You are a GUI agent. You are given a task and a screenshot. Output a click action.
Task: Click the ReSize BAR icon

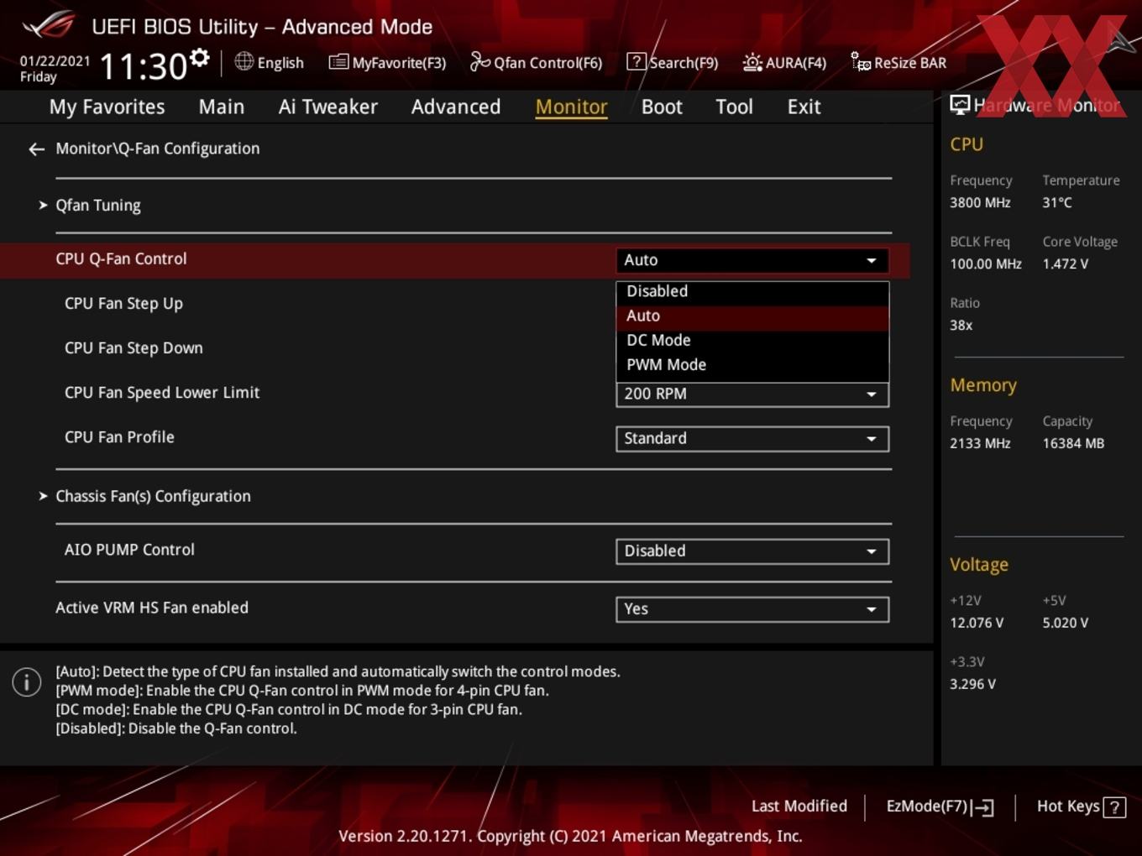[x=861, y=61]
